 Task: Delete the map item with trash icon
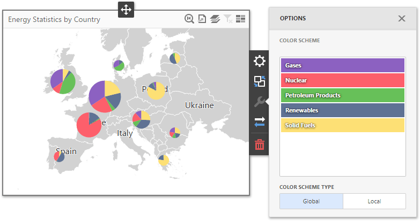(x=259, y=144)
